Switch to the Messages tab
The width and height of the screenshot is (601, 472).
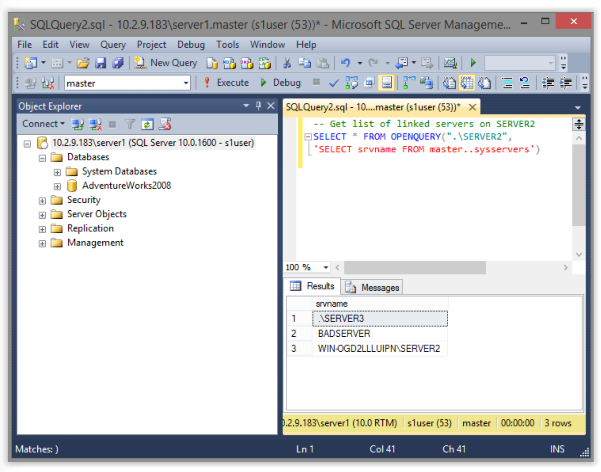click(x=372, y=287)
